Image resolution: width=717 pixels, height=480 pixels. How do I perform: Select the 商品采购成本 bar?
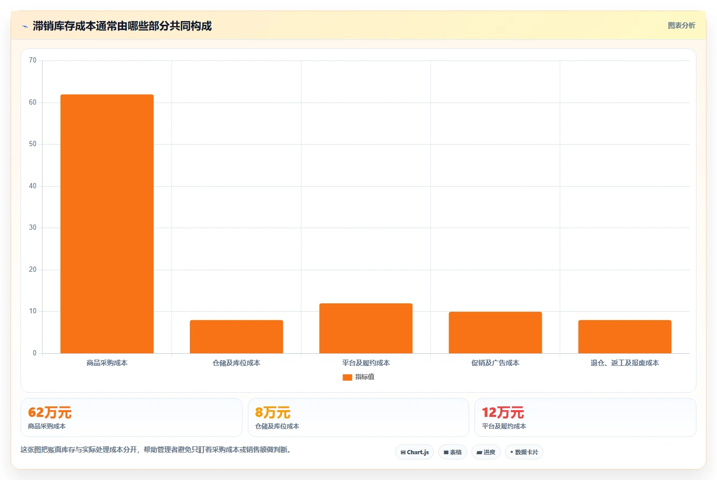107,224
